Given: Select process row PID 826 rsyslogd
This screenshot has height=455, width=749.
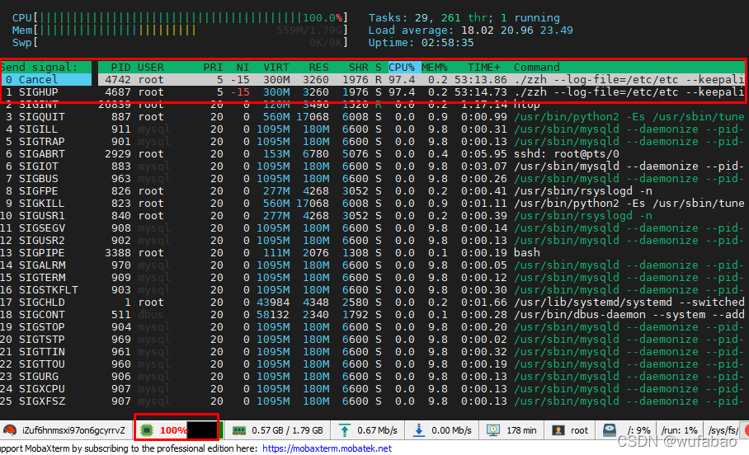Looking at the screenshot, I should (421, 191).
